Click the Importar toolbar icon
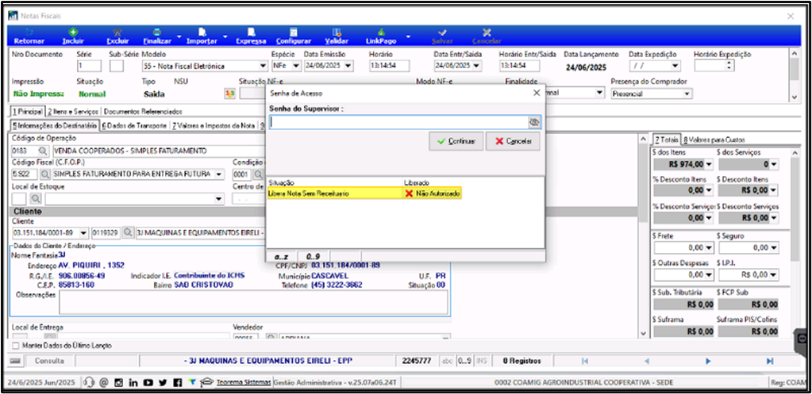The height and width of the screenshot is (394, 812). (202, 33)
